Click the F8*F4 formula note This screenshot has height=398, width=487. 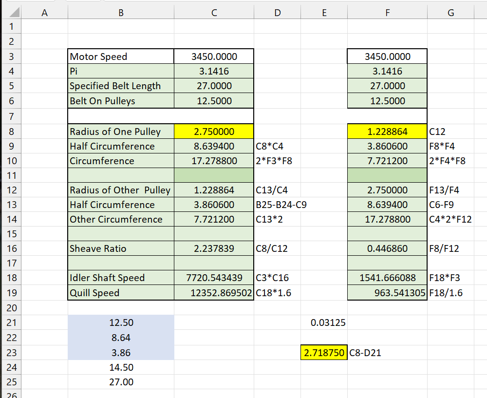[442, 146]
